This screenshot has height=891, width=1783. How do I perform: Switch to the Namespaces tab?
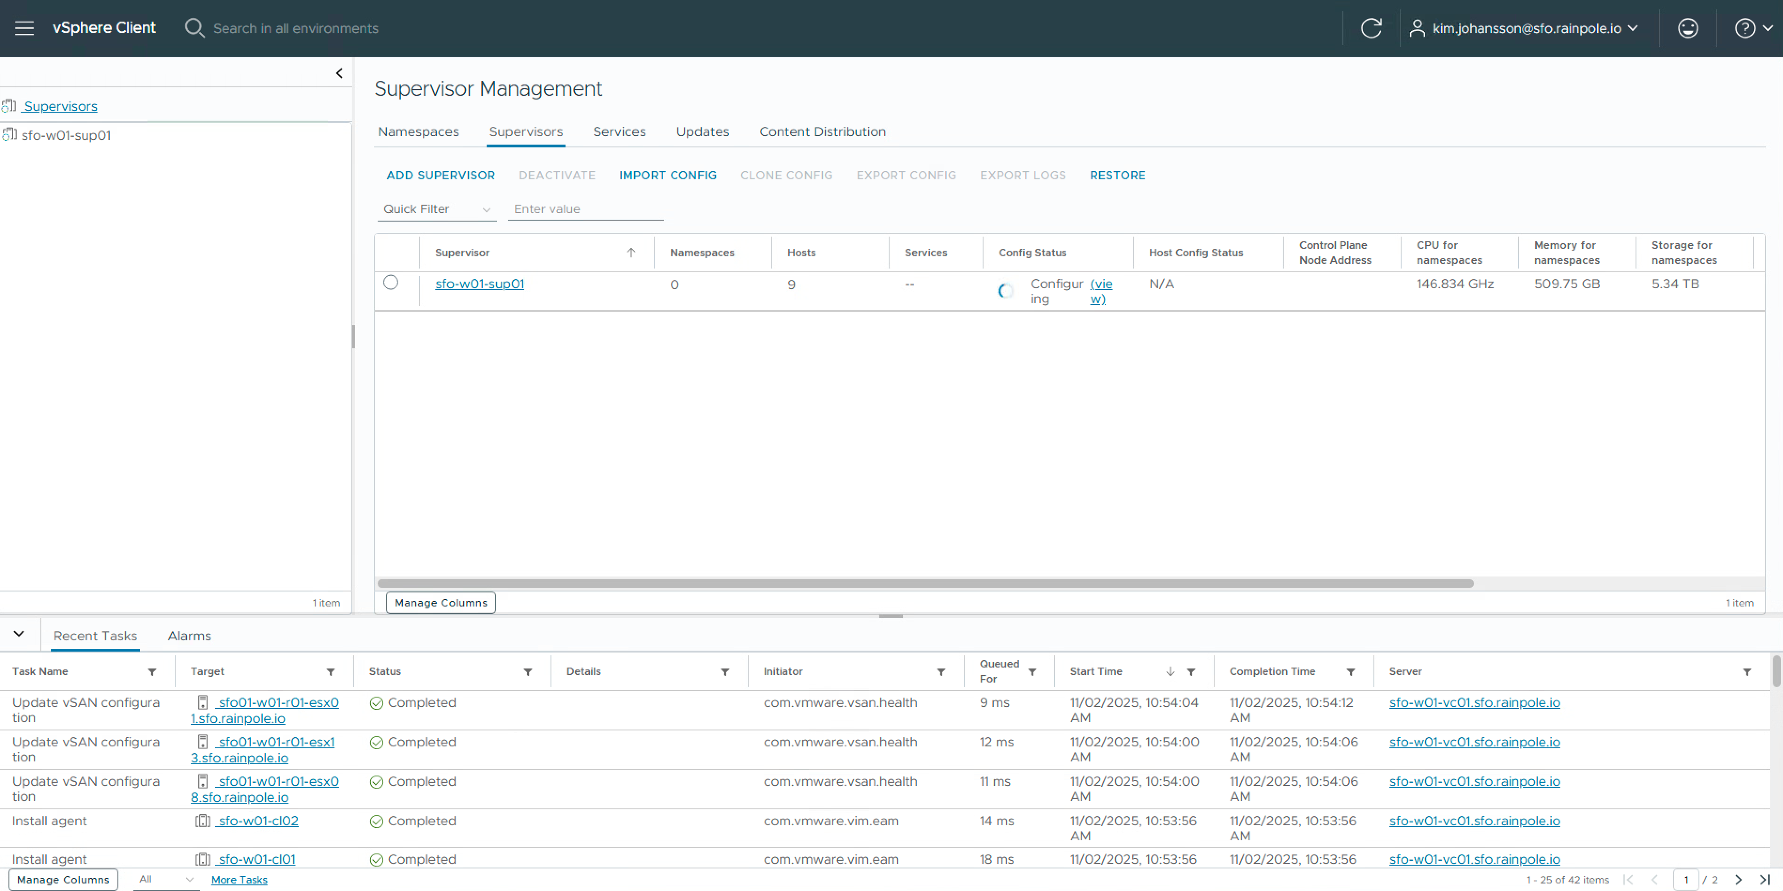coord(418,131)
